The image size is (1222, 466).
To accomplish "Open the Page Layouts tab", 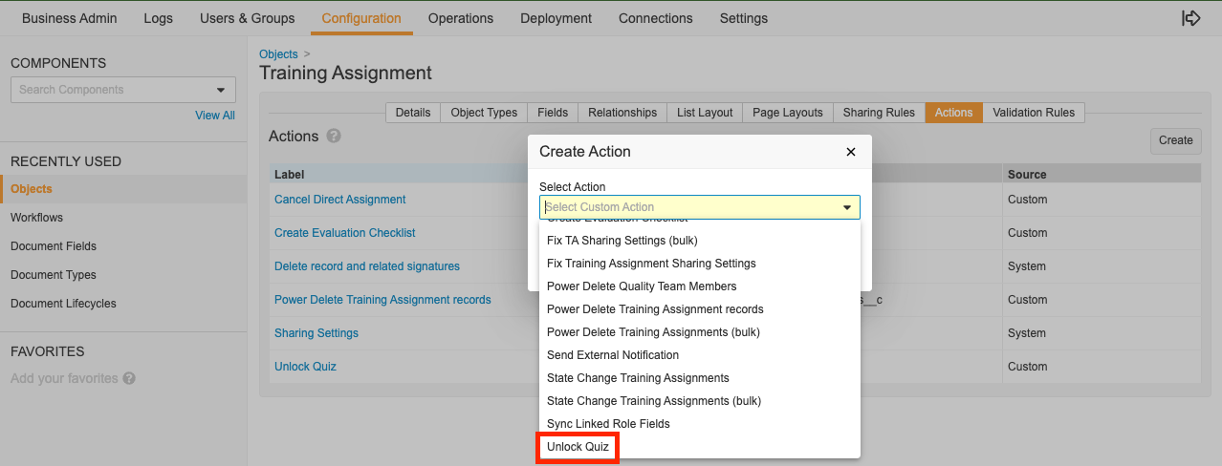I will pyautogui.click(x=787, y=113).
